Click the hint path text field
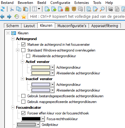This screenshot has width=125, height=128. (x=76, y=17)
